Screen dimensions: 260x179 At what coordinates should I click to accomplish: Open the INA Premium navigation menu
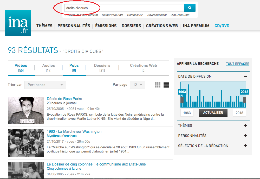pos(196,26)
